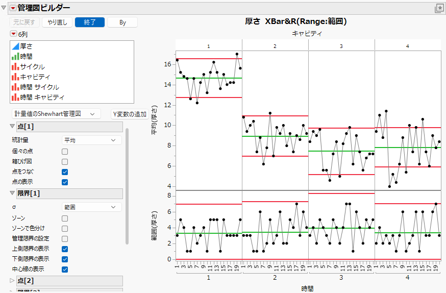
Task: Click the キャビティ phase label above the chart
Action: coord(307,34)
